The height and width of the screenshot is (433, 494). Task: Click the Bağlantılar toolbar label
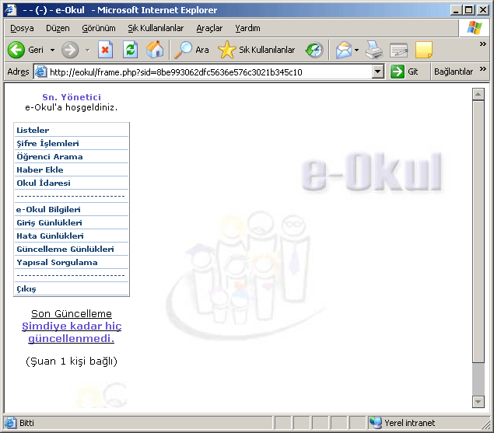point(454,72)
